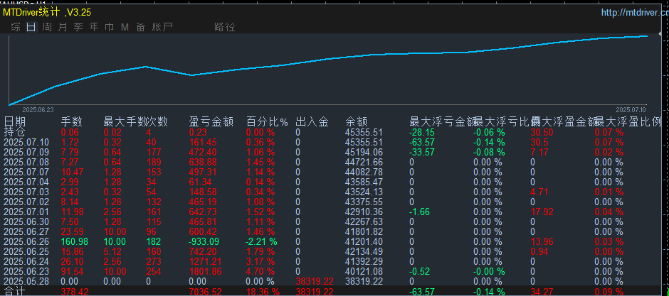Select the 2025.07.03 date row
Screen dimensions: 669x296
(x=26, y=192)
